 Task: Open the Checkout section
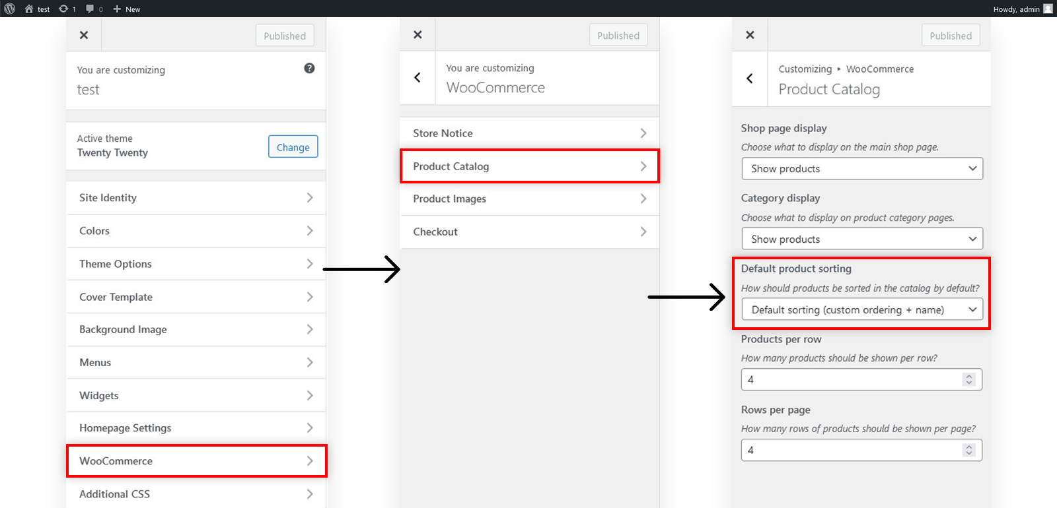point(530,232)
